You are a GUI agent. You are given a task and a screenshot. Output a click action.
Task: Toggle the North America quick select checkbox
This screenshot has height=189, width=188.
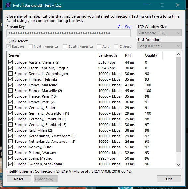tap(31, 47)
